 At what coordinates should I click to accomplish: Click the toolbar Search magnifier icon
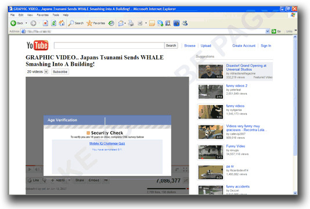[x=71, y=23]
